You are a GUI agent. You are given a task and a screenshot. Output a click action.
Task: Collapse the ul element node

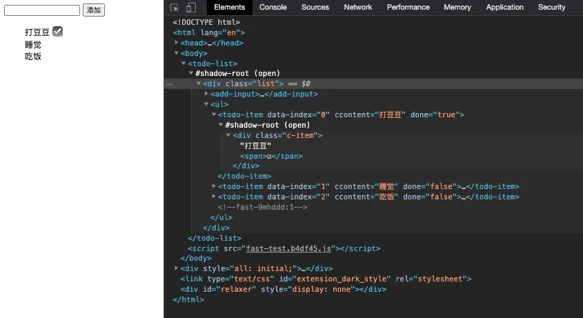pyautogui.click(x=206, y=104)
